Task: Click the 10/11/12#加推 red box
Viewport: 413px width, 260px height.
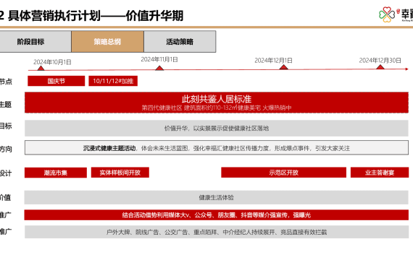Action: tap(113, 81)
